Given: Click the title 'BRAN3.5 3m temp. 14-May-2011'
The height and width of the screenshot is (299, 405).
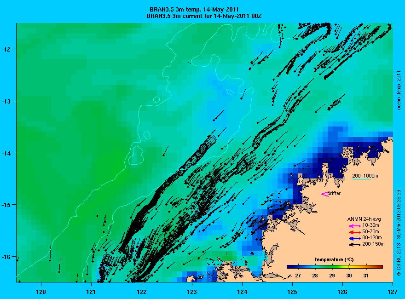Looking at the screenshot, I should tap(194, 10).
